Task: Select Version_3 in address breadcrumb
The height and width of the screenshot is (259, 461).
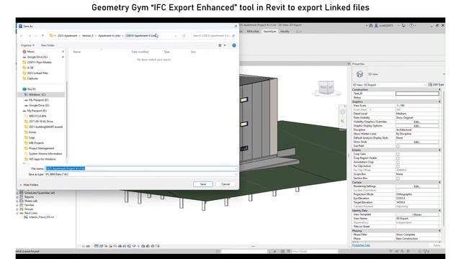Action: point(88,35)
